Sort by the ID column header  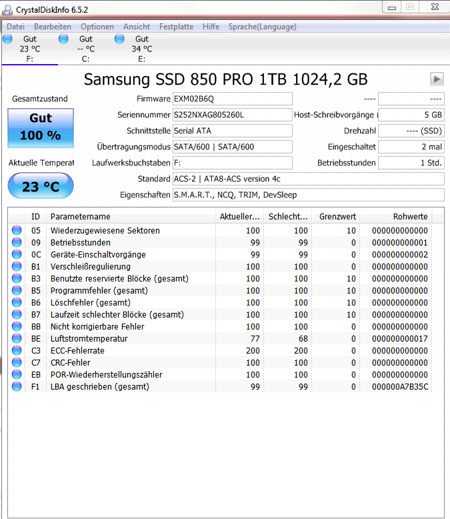[x=36, y=216]
